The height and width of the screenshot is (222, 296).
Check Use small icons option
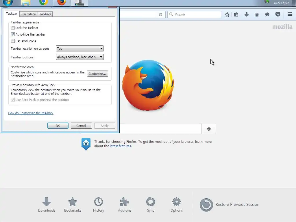[x=13, y=41]
